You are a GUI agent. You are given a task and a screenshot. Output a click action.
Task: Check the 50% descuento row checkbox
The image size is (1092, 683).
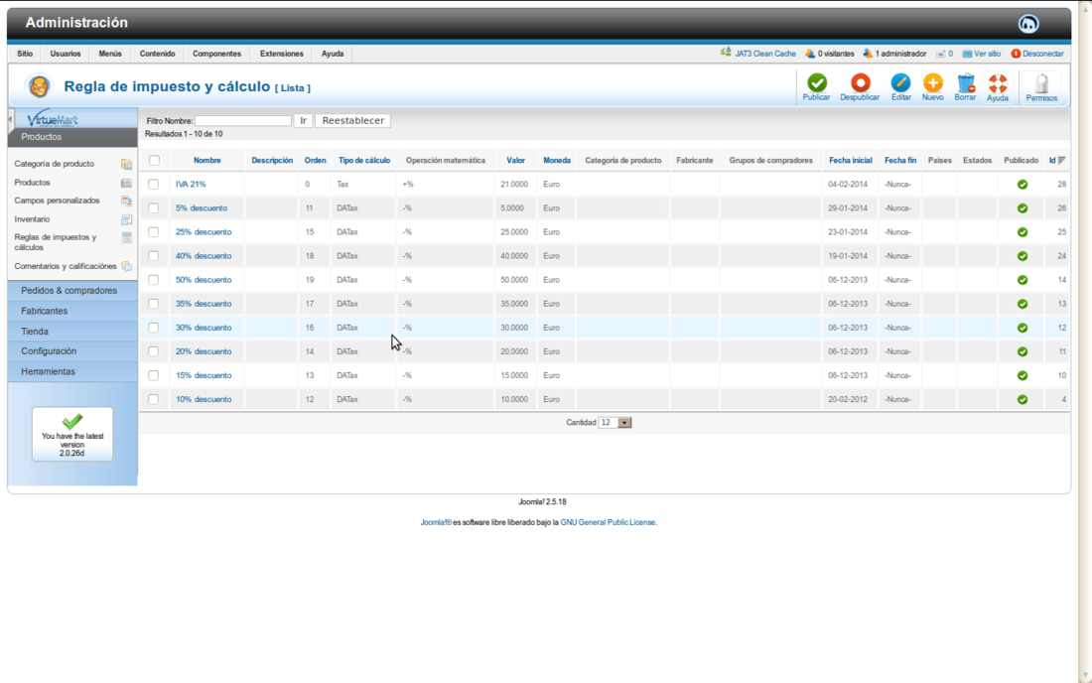point(154,280)
